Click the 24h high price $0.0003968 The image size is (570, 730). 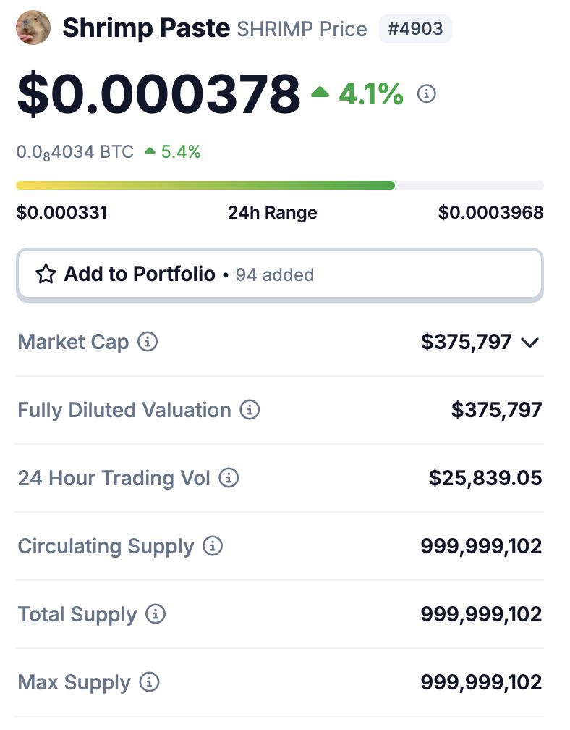491,213
